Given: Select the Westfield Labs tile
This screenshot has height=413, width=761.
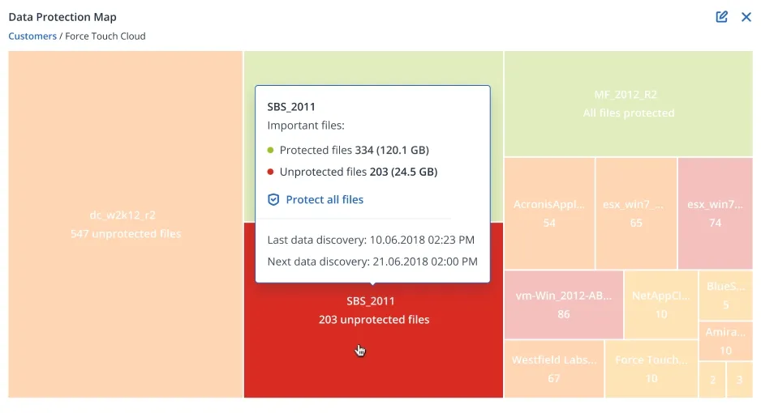Looking at the screenshot, I should point(554,369).
